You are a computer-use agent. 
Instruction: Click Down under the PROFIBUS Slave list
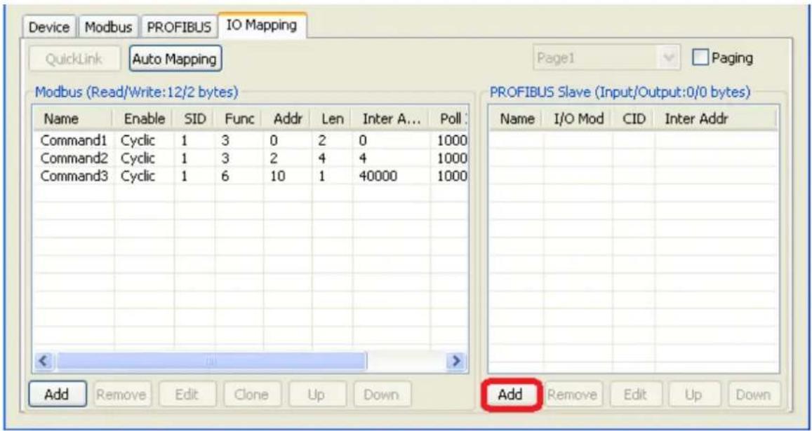click(754, 395)
